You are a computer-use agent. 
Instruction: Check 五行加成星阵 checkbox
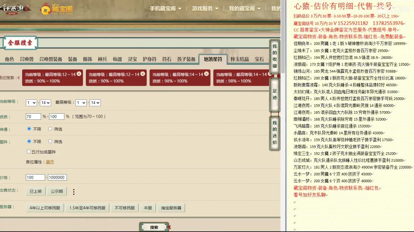(29, 151)
